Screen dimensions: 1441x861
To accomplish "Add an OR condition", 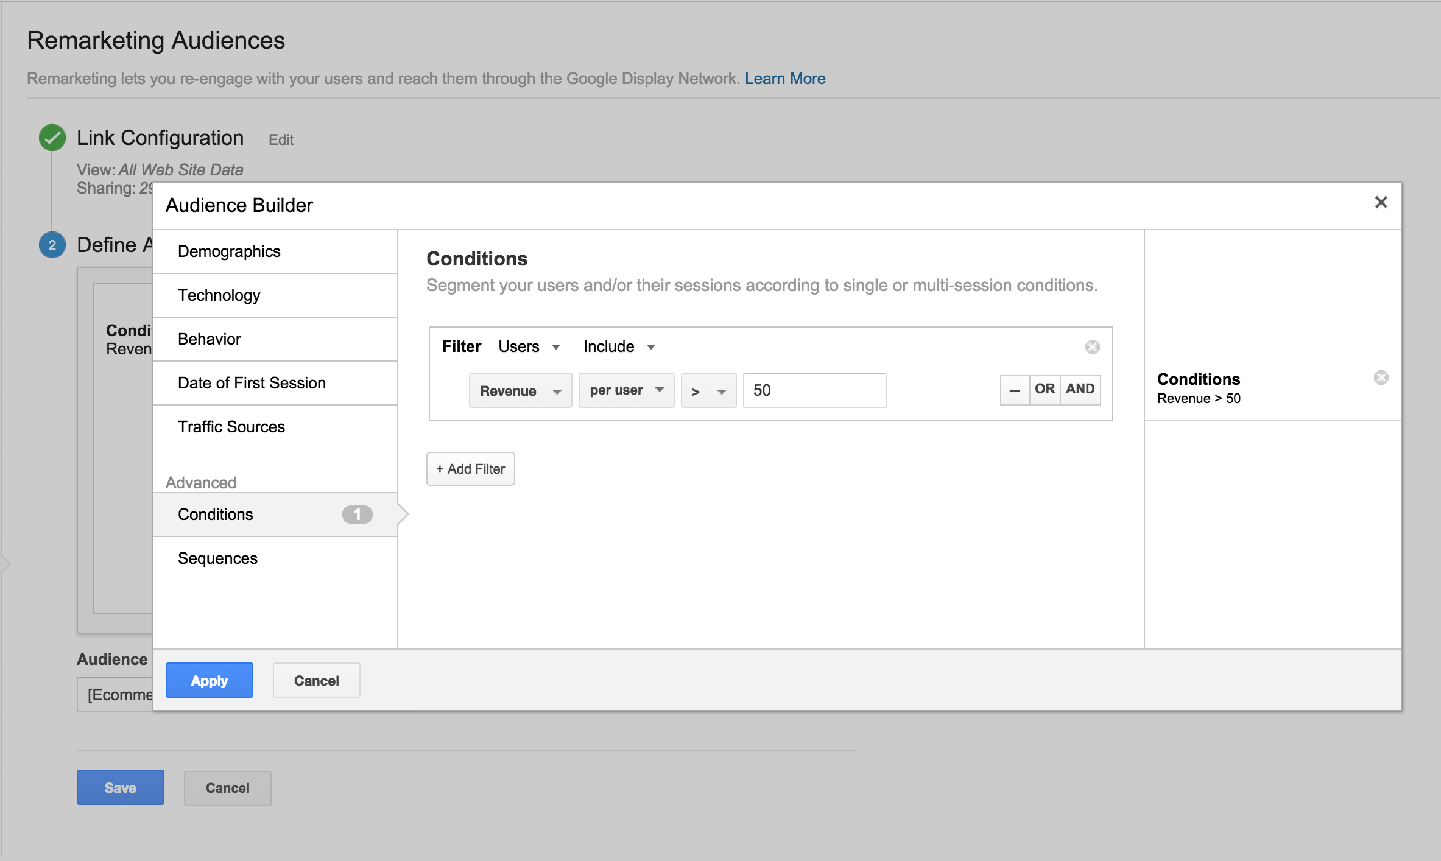I will pyautogui.click(x=1045, y=390).
